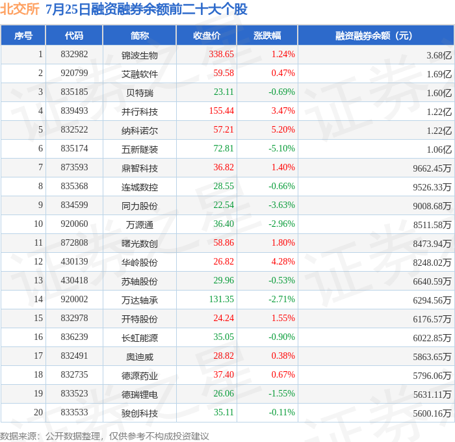
Task: Select stock name 曙光数创
Action: [x=140, y=244]
